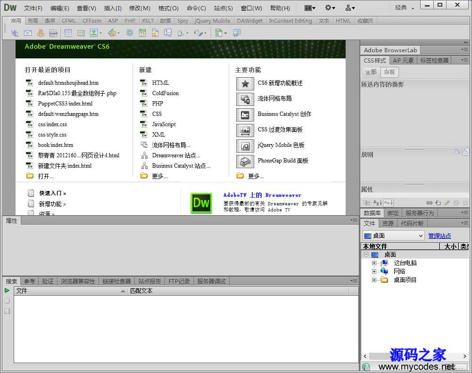This screenshot has width=472, height=373.
Task: Open the Tag Chooser icon
Action: pos(237,33)
